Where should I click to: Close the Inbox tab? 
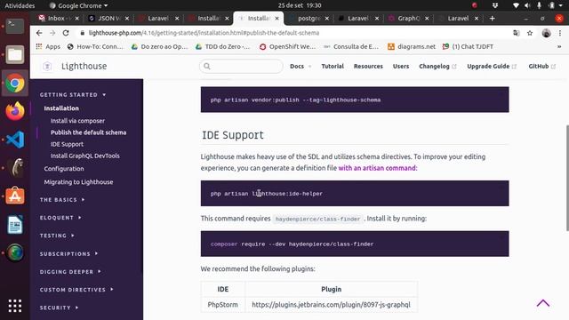77,18
